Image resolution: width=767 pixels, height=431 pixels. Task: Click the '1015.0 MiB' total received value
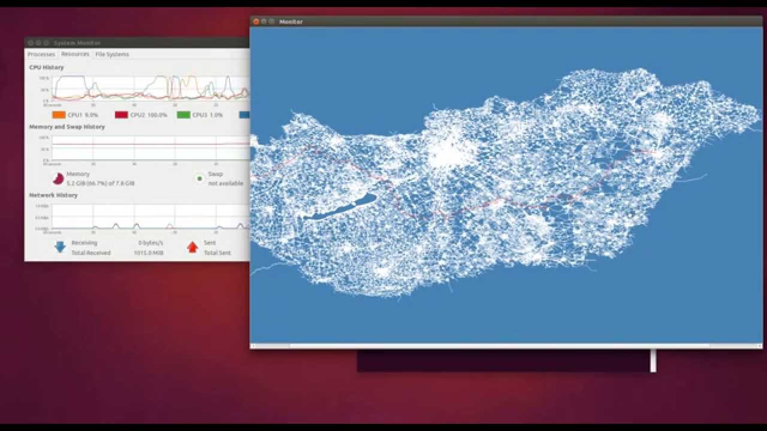[149, 253]
